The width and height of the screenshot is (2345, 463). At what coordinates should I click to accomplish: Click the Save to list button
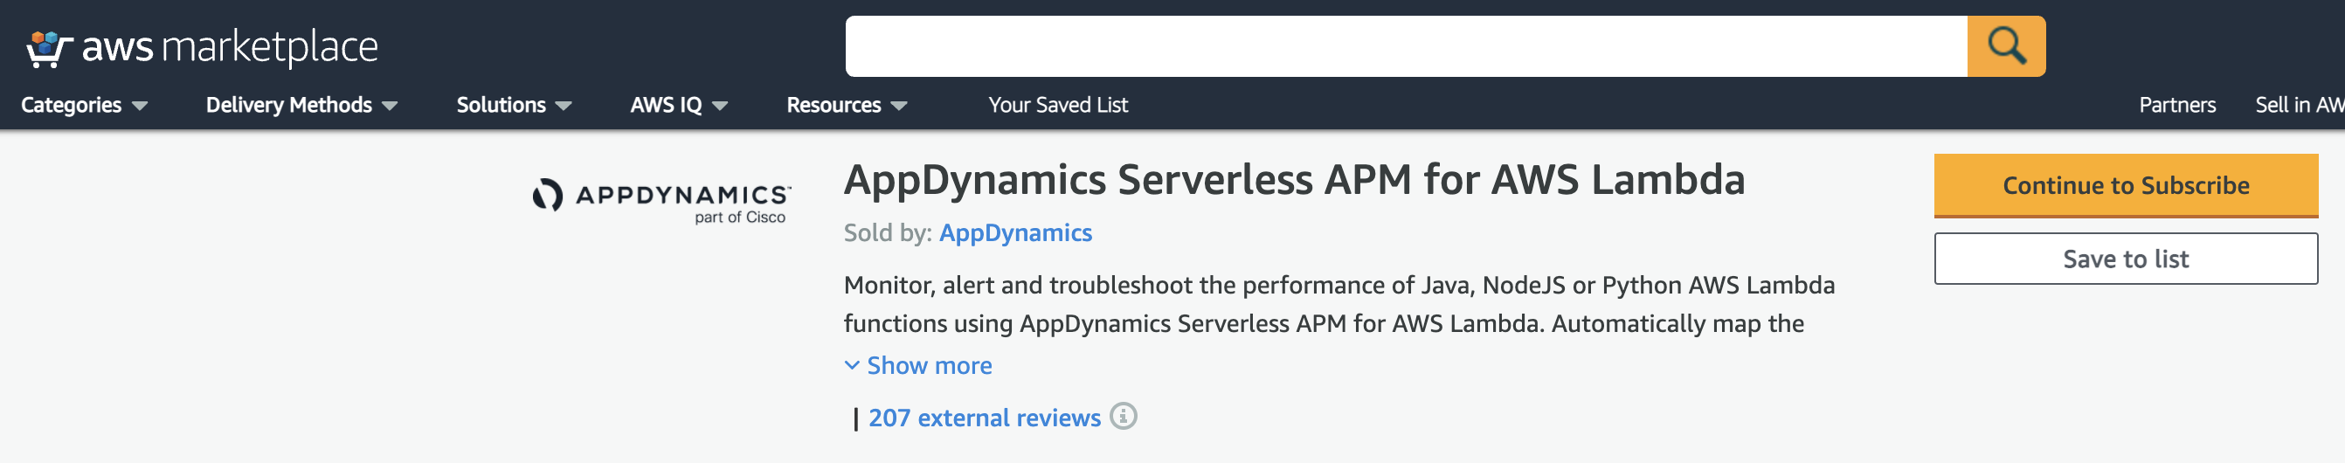(2126, 259)
